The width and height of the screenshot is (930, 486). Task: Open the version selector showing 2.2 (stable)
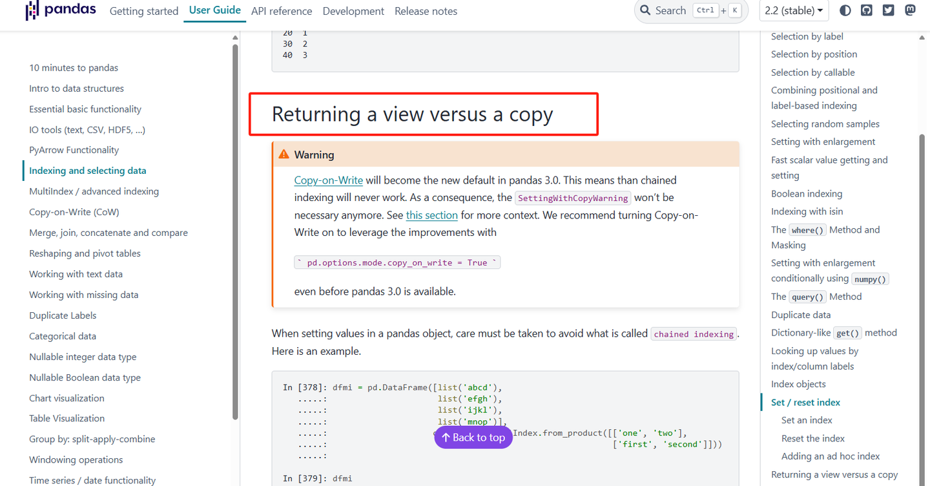click(x=794, y=10)
